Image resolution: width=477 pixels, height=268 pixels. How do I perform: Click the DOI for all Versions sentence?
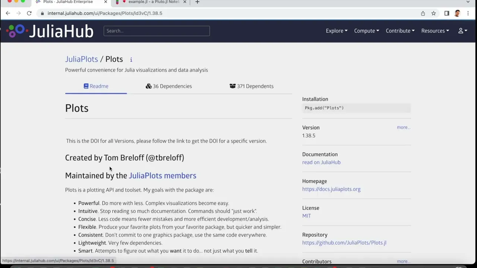pyautogui.click(x=166, y=141)
